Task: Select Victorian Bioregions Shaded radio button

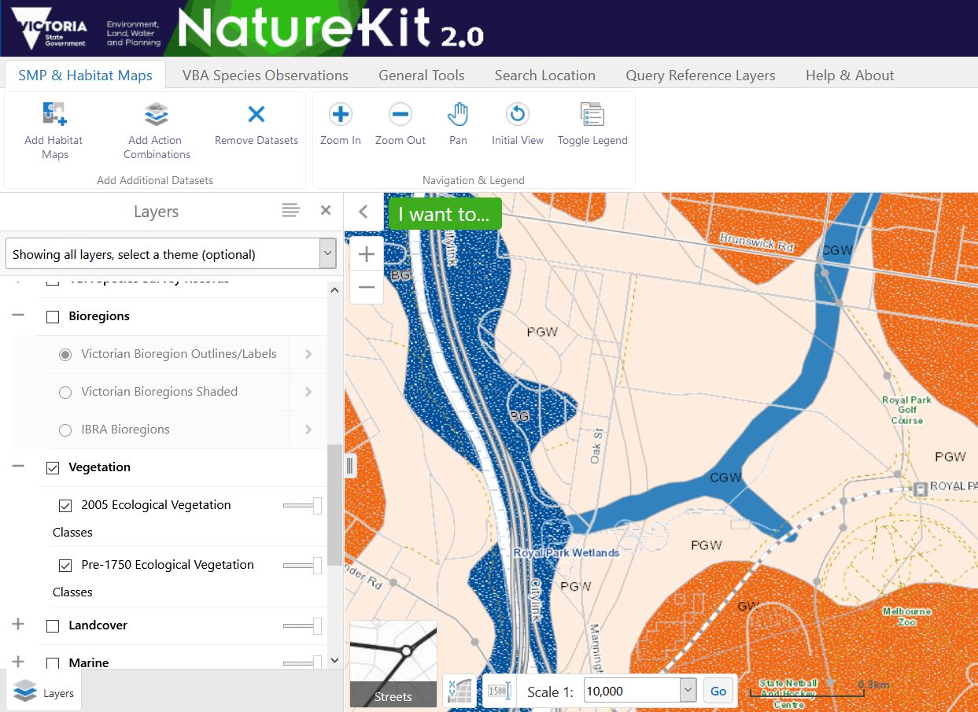Action: (65, 393)
